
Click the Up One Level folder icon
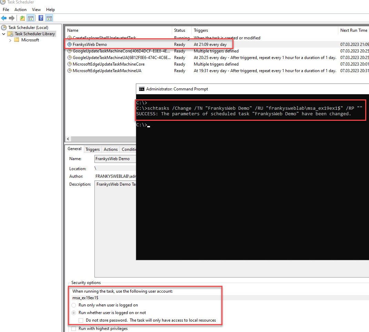click(x=22, y=18)
